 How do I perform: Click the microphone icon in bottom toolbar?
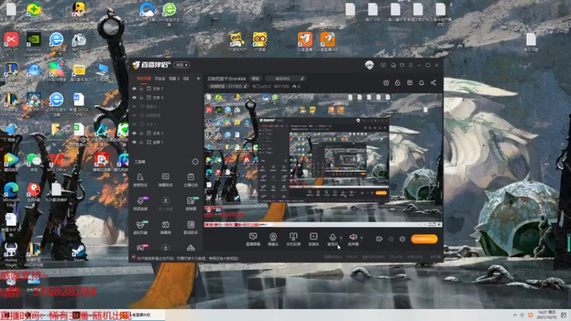[x=332, y=239]
